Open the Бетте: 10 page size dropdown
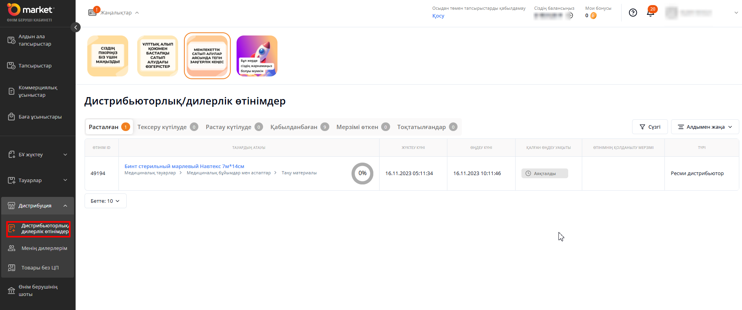Image resolution: width=742 pixels, height=310 pixels. click(106, 201)
